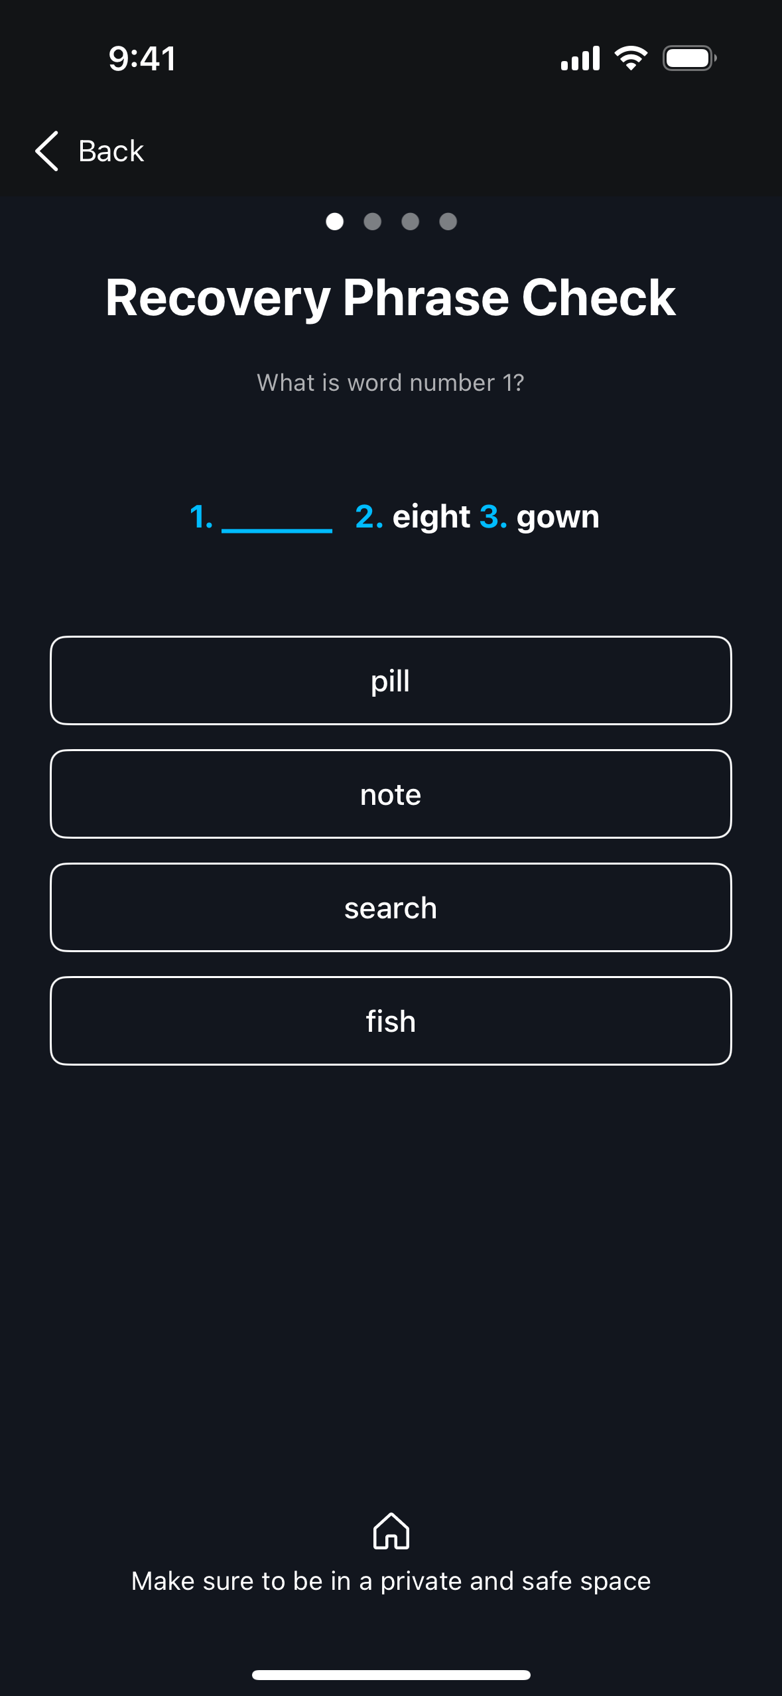Tap the cellular signal bars icon
This screenshot has width=782, height=1696.
pyautogui.click(x=580, y=58)
